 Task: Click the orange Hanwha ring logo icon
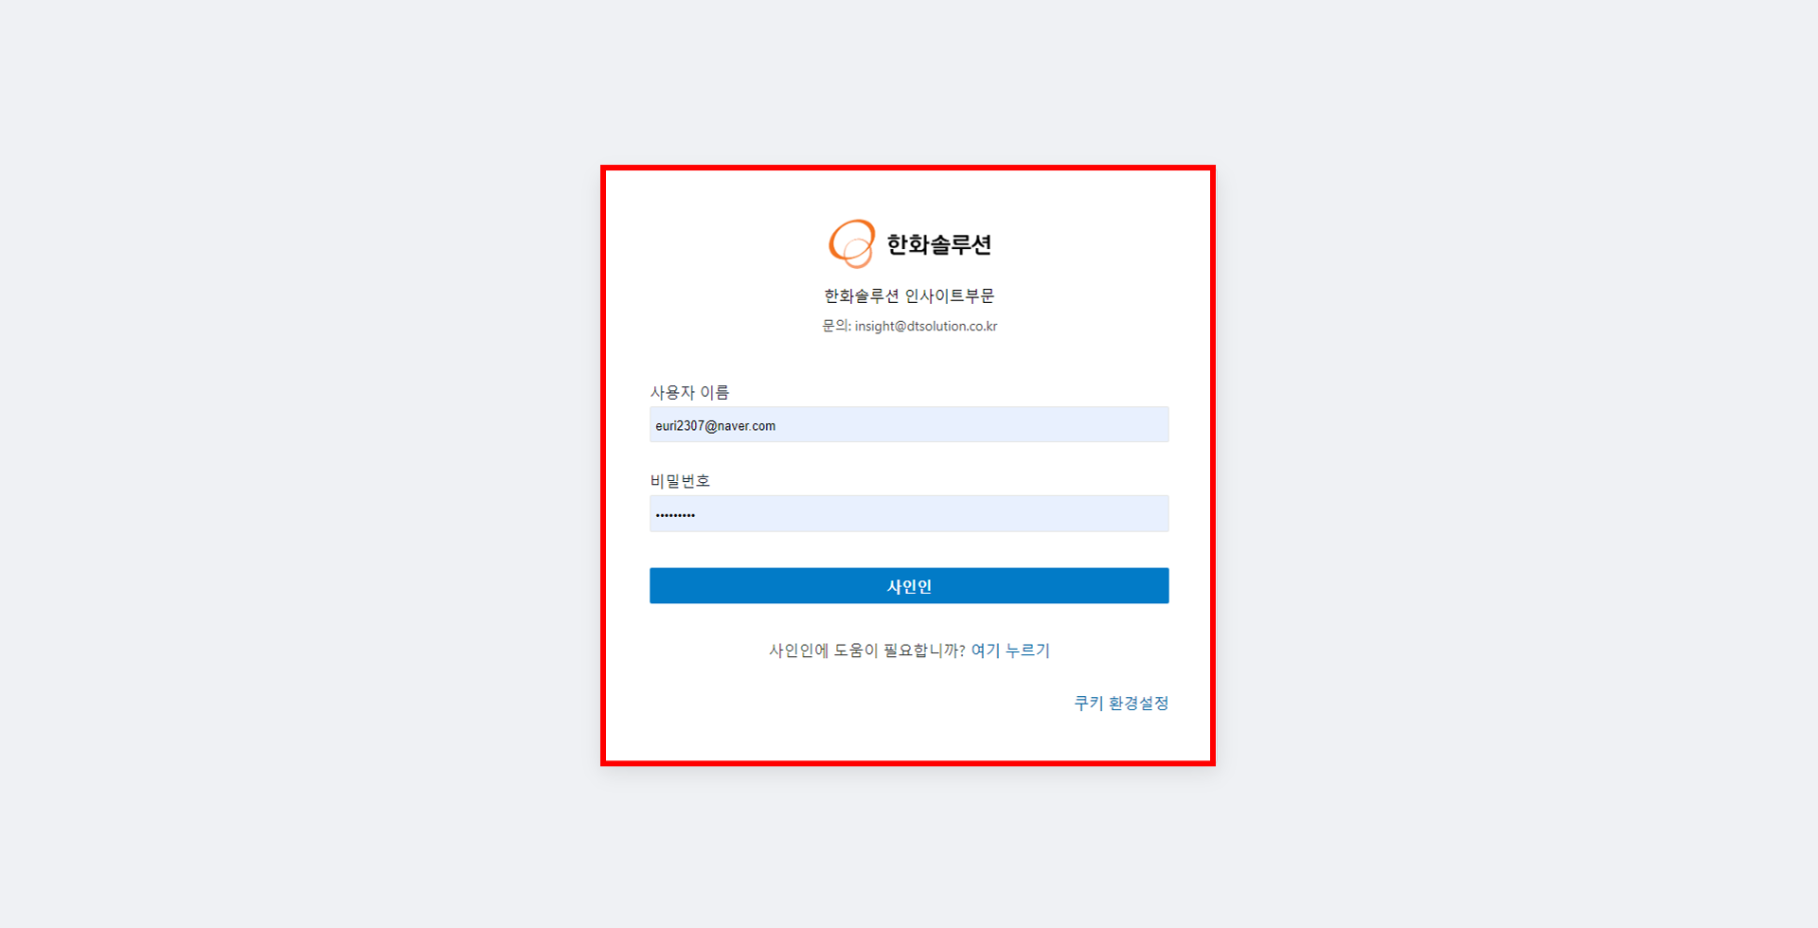pos(851,243)
